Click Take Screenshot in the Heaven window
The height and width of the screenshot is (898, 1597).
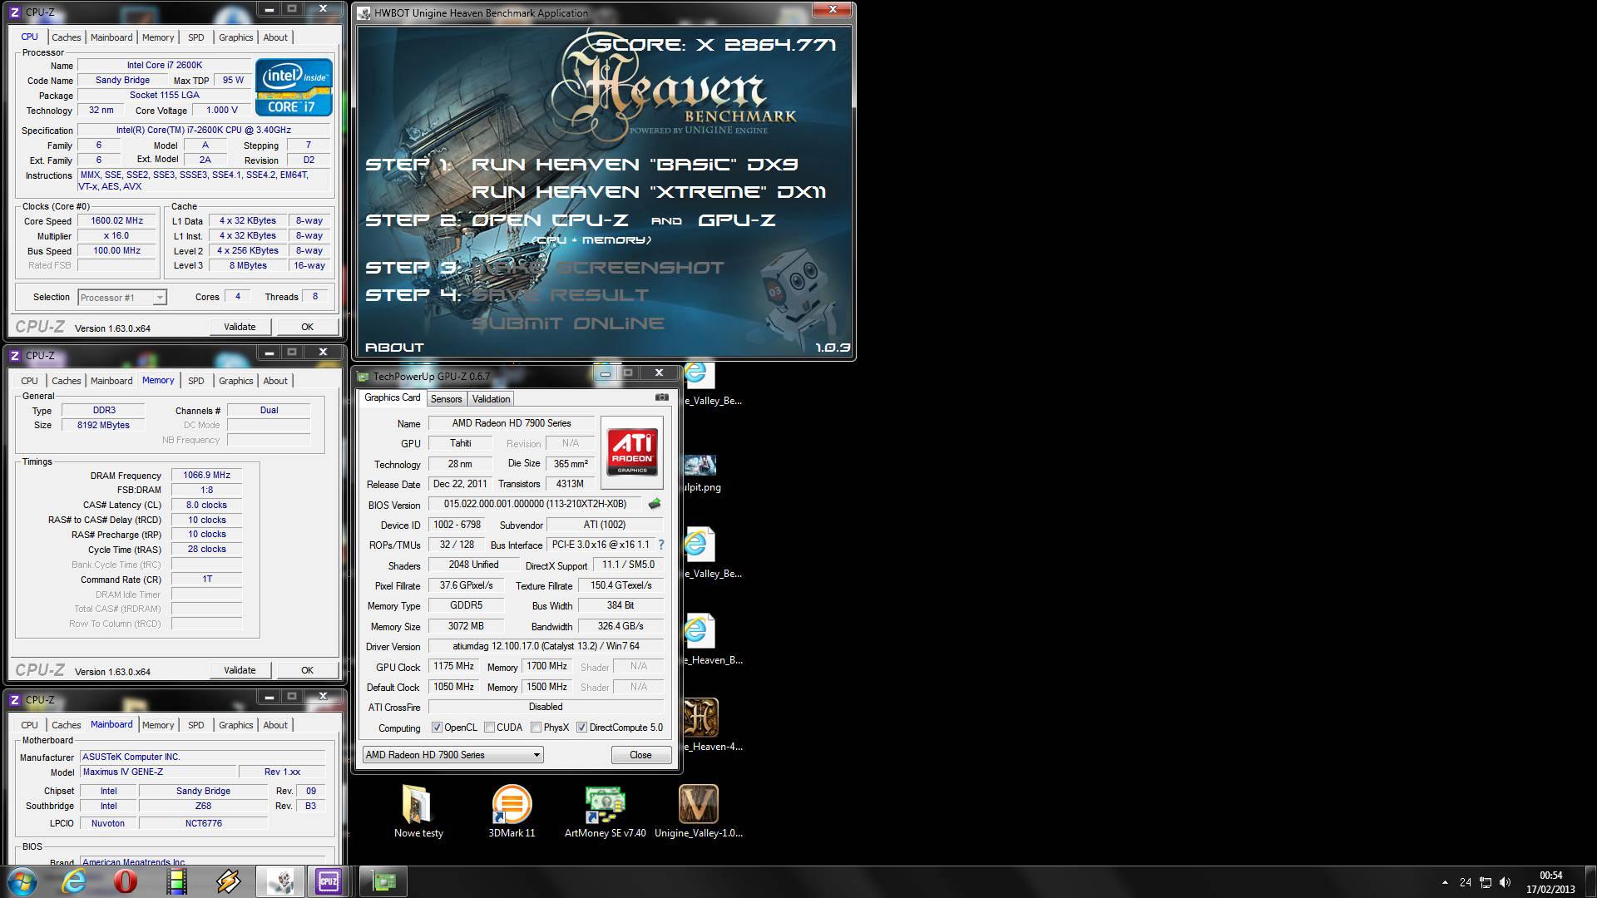click(x=597, y=268)
